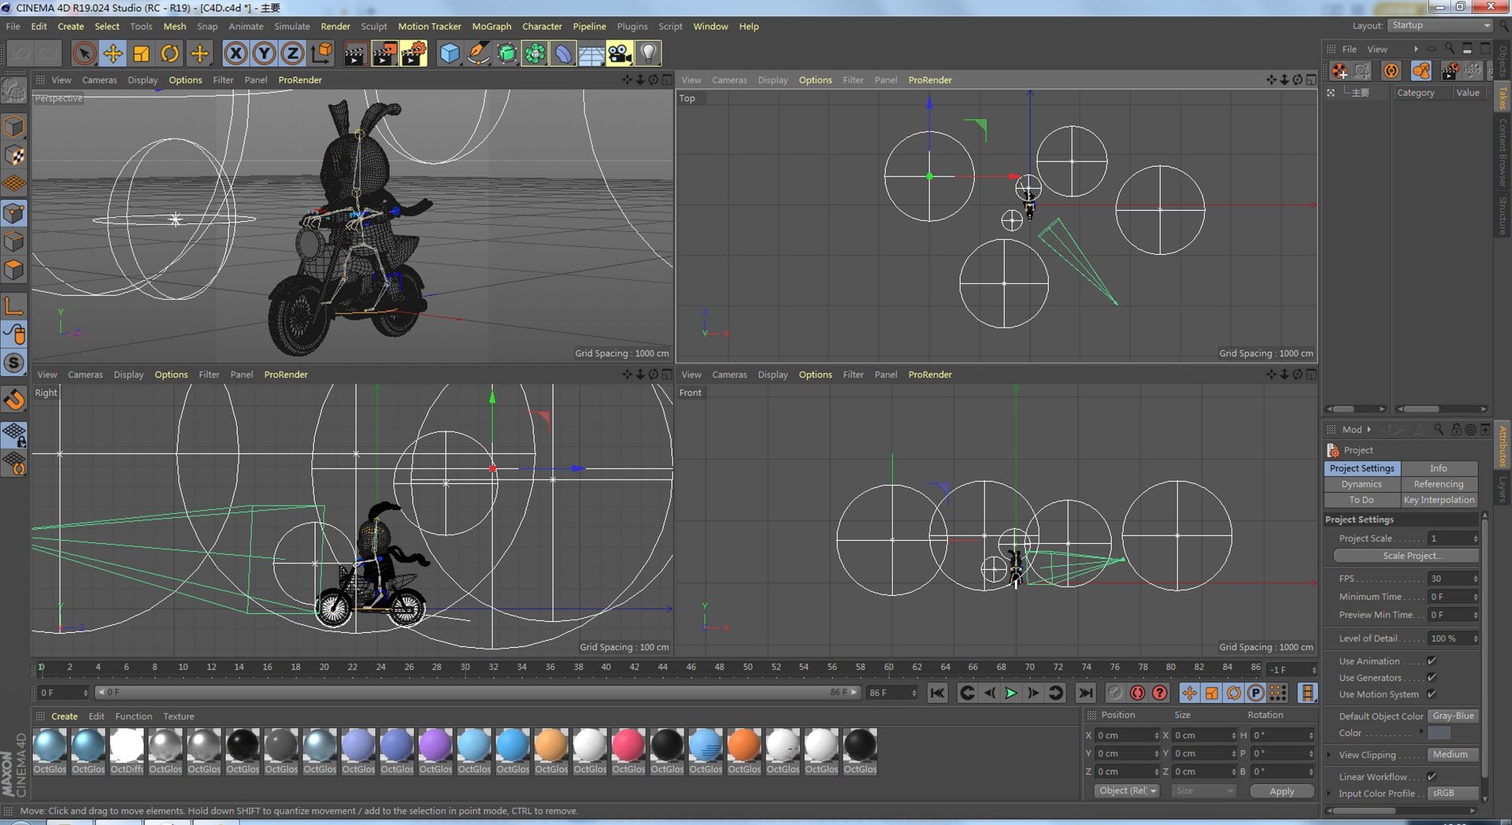
Task: Expand the View Clipping disclosure triangle
Action: [x=1329, y=755]
